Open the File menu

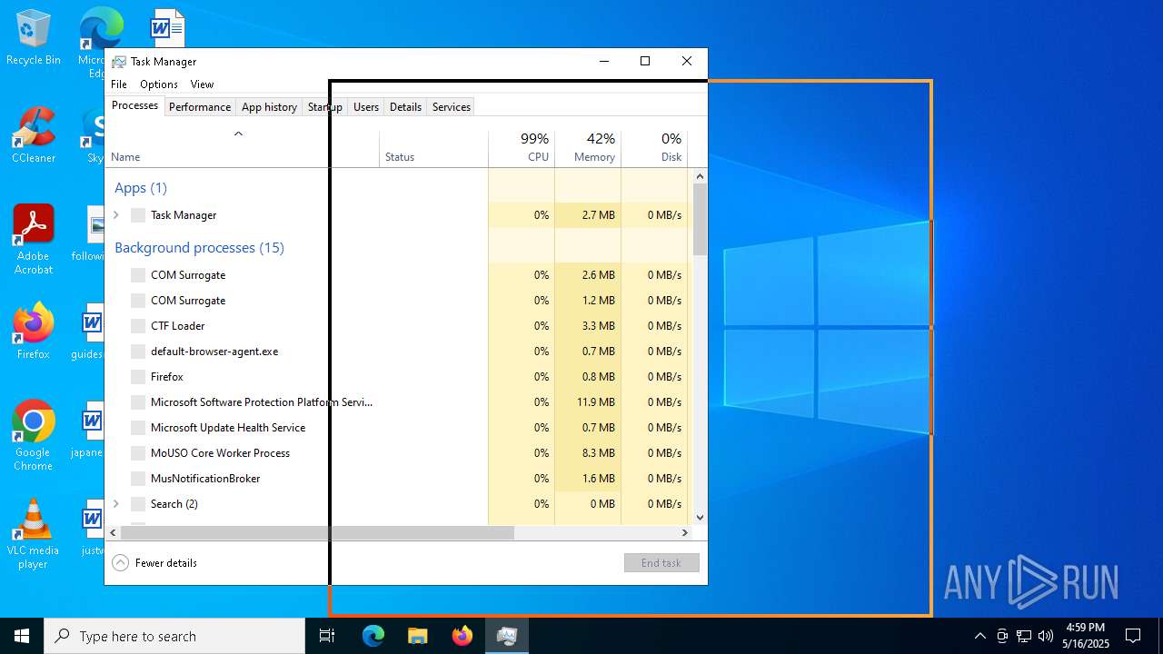[x=119, y=84]
